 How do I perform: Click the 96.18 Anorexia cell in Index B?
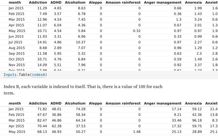pyautogui.click(x=197, y=120)
